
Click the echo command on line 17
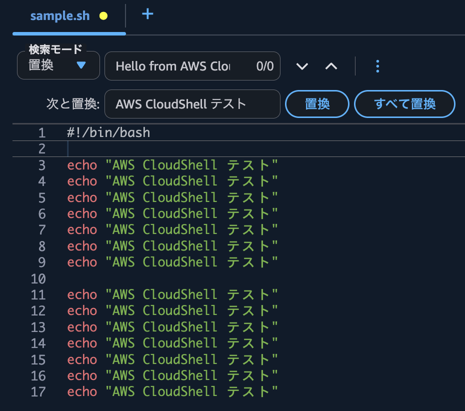click(x=82, y=391)
